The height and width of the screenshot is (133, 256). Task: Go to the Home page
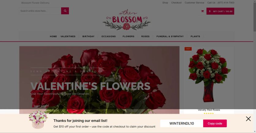click(53, 36)
